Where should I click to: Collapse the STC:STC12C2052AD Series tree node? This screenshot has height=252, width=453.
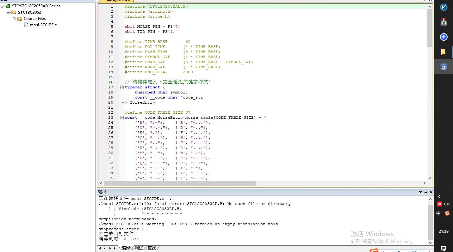click(x=3, y=6)
